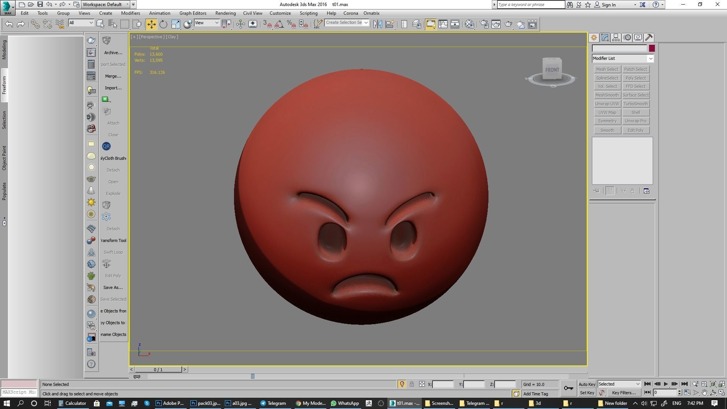Toggle Isolate Selection lightbulb icon
Viewport: 727px width, 409px height.
[x=402, y=384]
